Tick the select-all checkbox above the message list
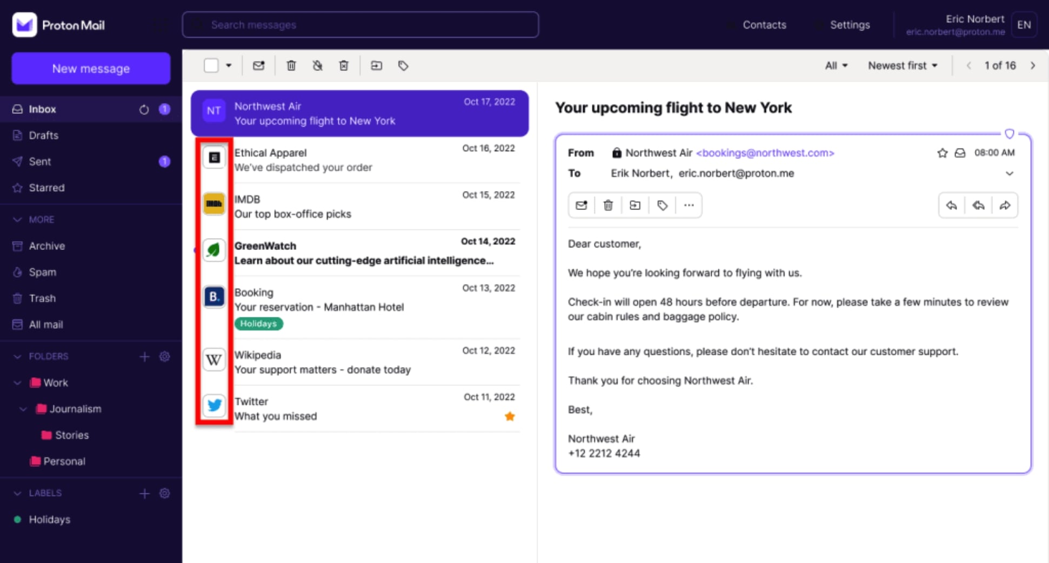 pyautogui.click(x=211, y=65)
